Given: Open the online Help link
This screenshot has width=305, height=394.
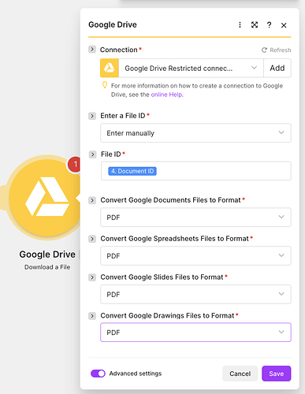Looking at the screenshot, I should tap(166, 95).
